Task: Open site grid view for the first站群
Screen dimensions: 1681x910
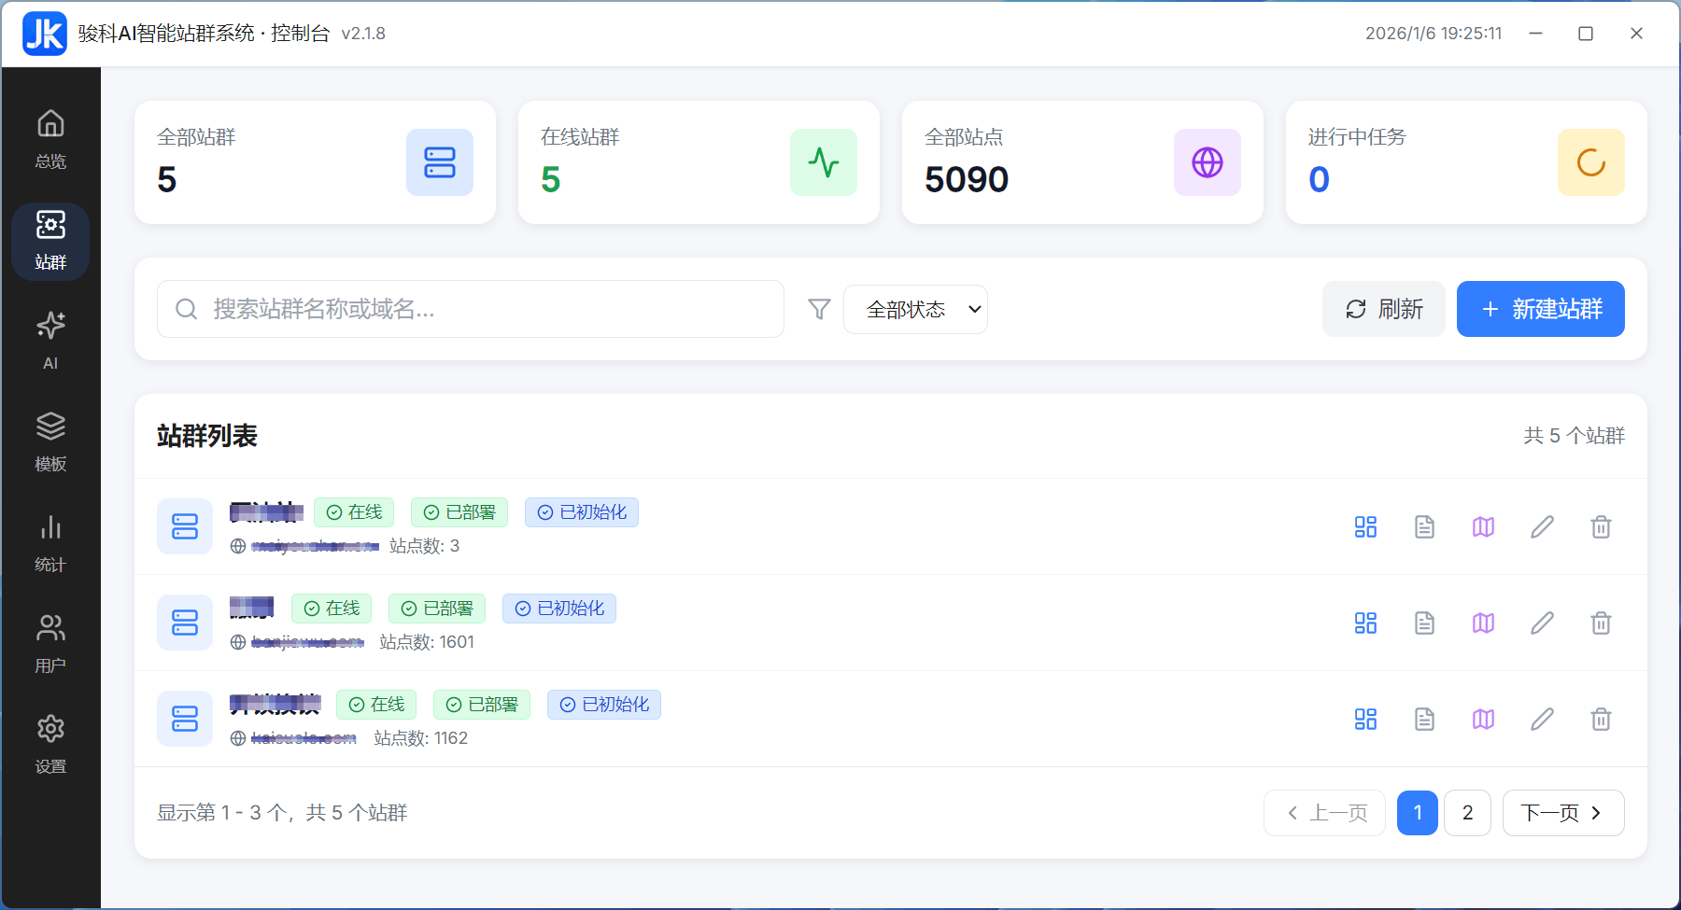Action: [x=1365, y=526]
